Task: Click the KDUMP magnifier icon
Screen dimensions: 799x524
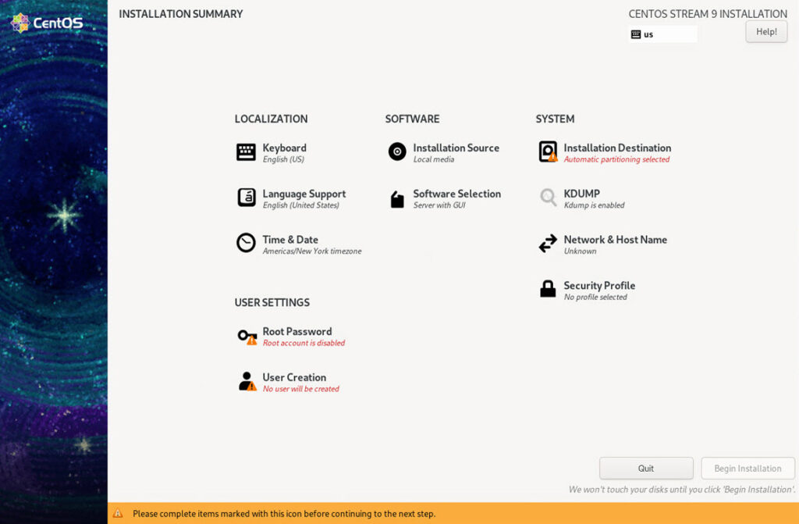Action: tap(548, 198)
